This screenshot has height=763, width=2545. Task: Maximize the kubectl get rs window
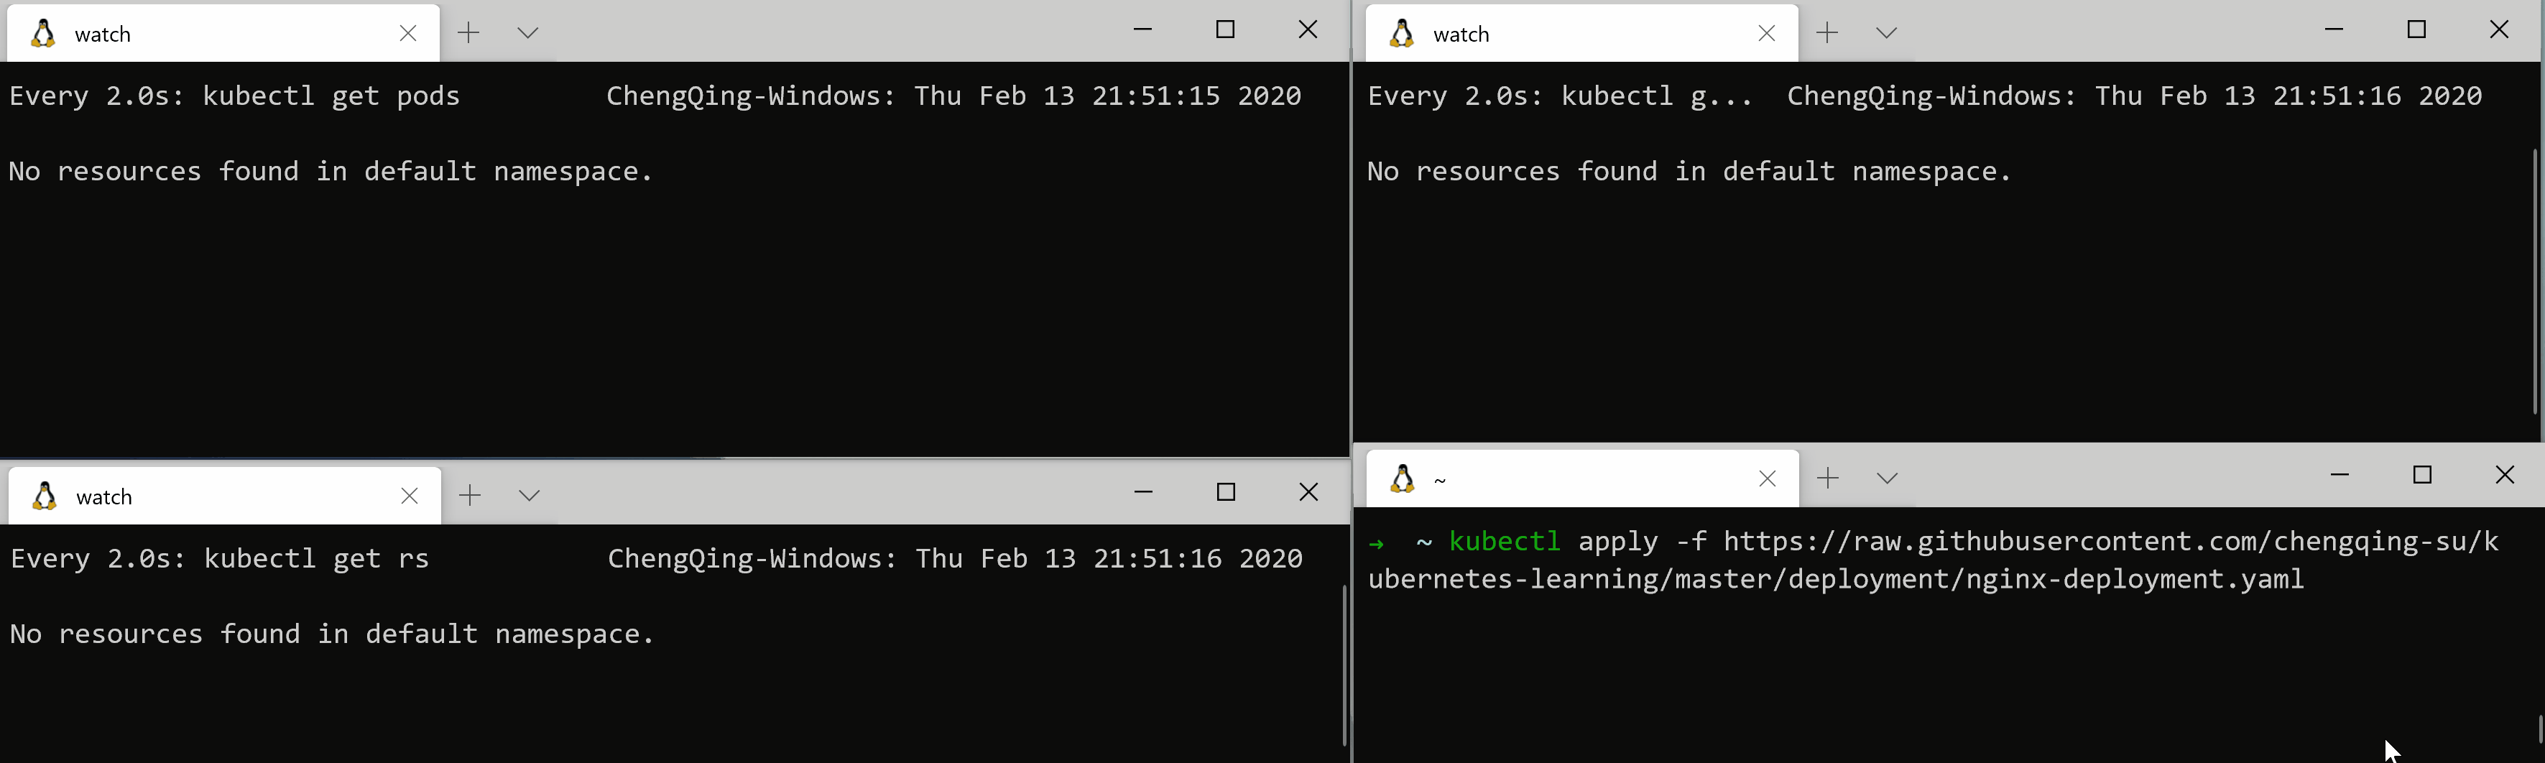pos(1226,492)
